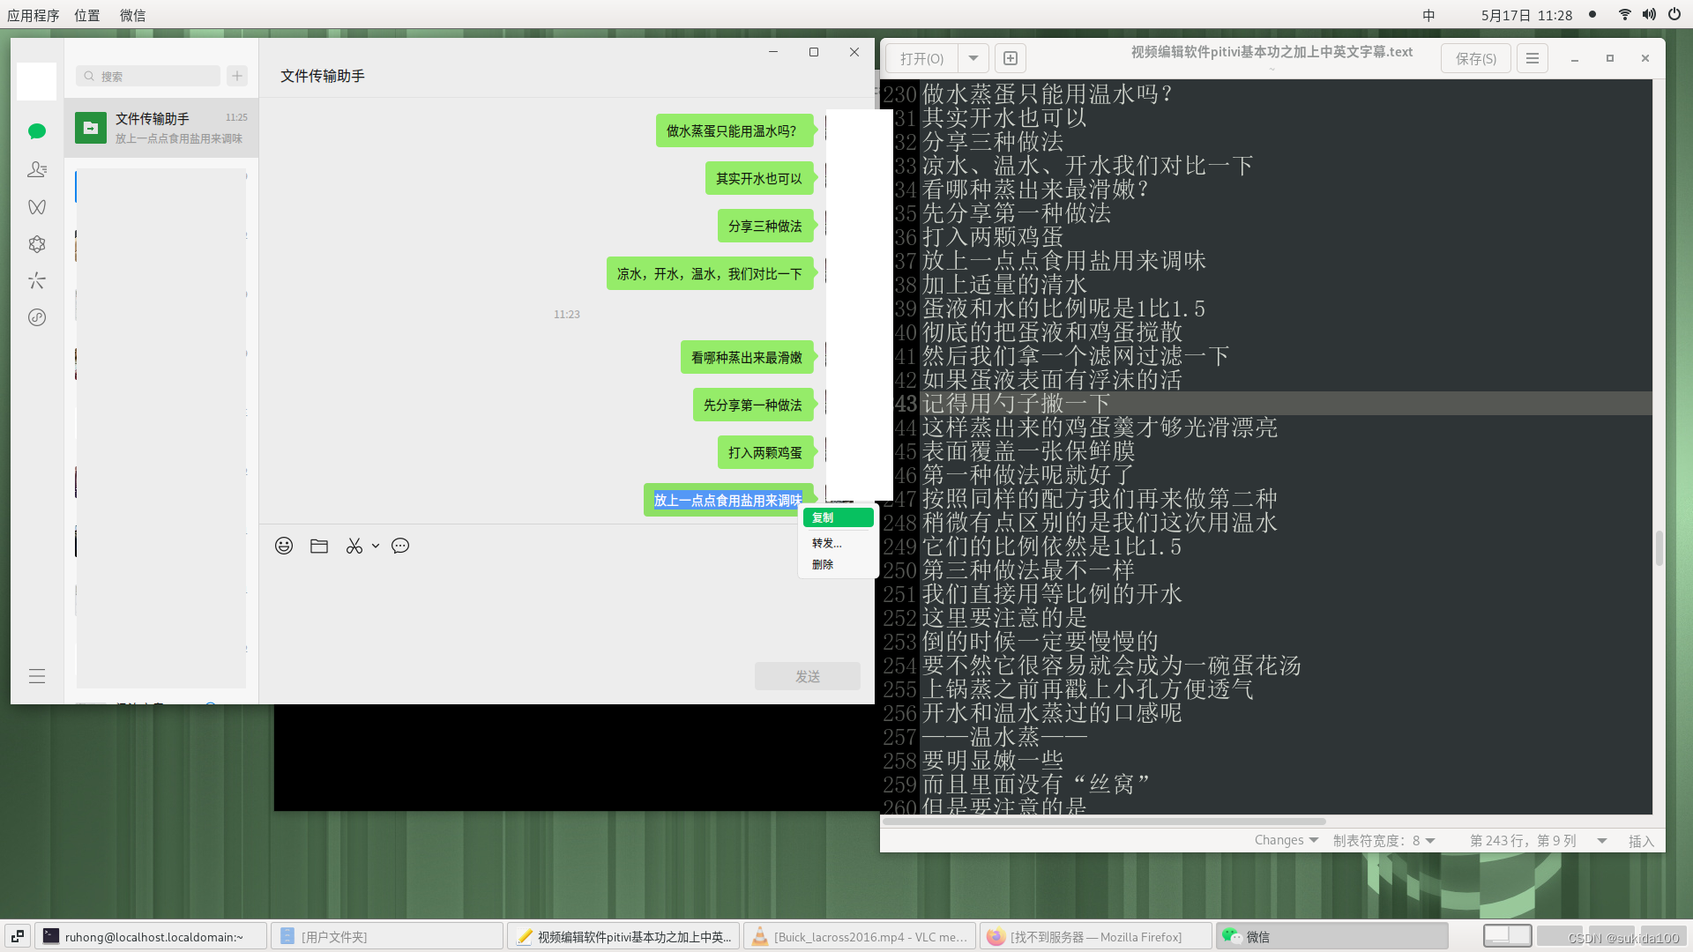Click the send file folder icon
Screen dimensions: 1693x952
click(x=319, y=546)
